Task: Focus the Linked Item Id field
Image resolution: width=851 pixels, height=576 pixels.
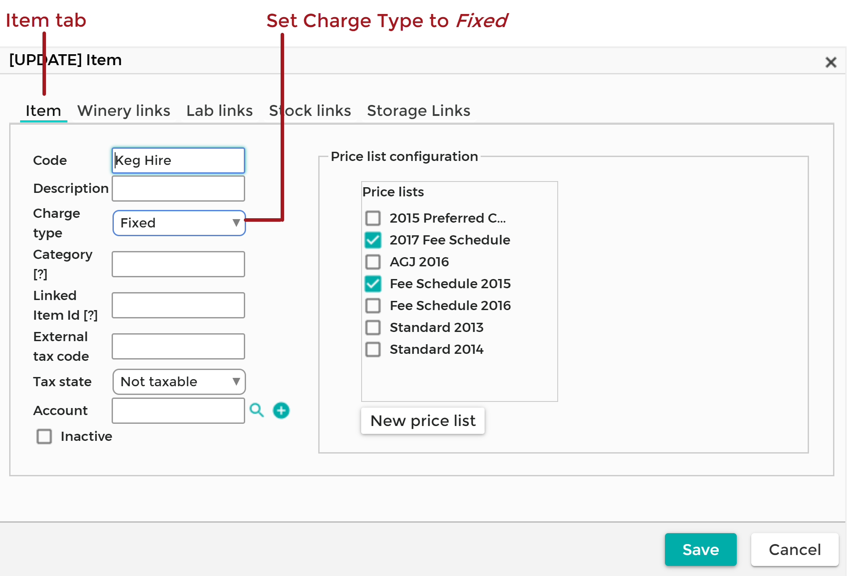Action: coord(178,305)
